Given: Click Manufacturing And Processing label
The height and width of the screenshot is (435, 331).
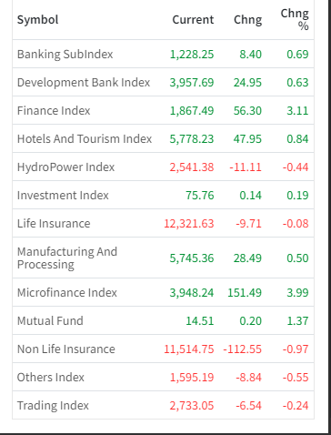Looking at the screenshot, I should (67, 258).
